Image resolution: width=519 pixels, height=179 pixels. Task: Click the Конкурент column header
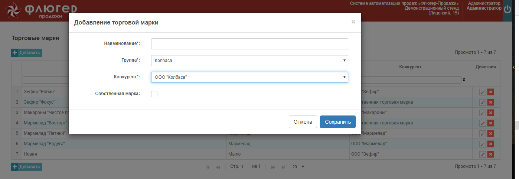click(410, 67)
